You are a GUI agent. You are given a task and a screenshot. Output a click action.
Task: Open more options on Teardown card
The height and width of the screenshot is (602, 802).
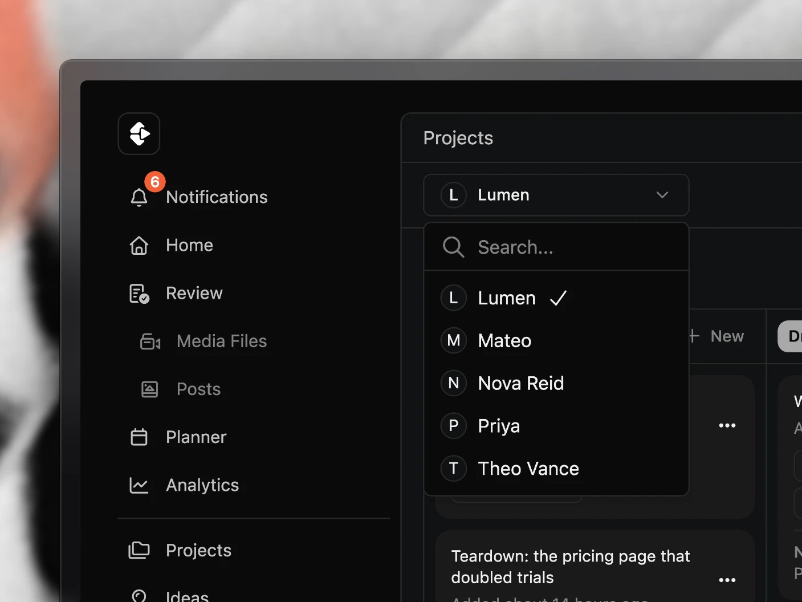727,580
